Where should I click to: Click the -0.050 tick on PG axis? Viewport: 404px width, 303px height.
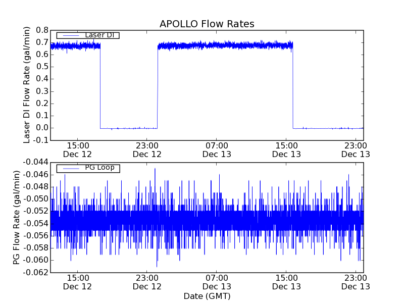(x=35, y=199)
